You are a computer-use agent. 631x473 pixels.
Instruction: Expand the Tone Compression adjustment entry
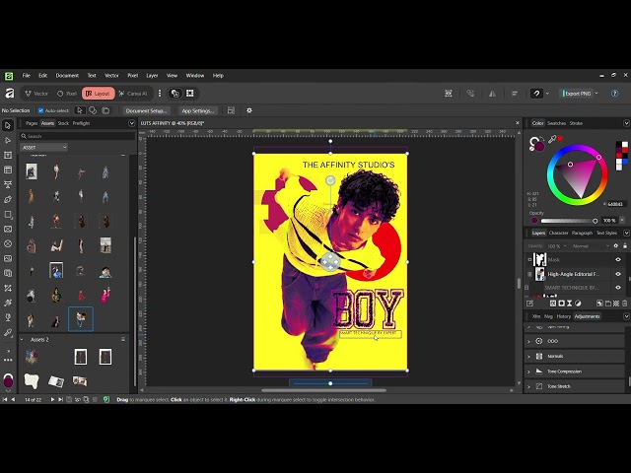coord(528,372)
